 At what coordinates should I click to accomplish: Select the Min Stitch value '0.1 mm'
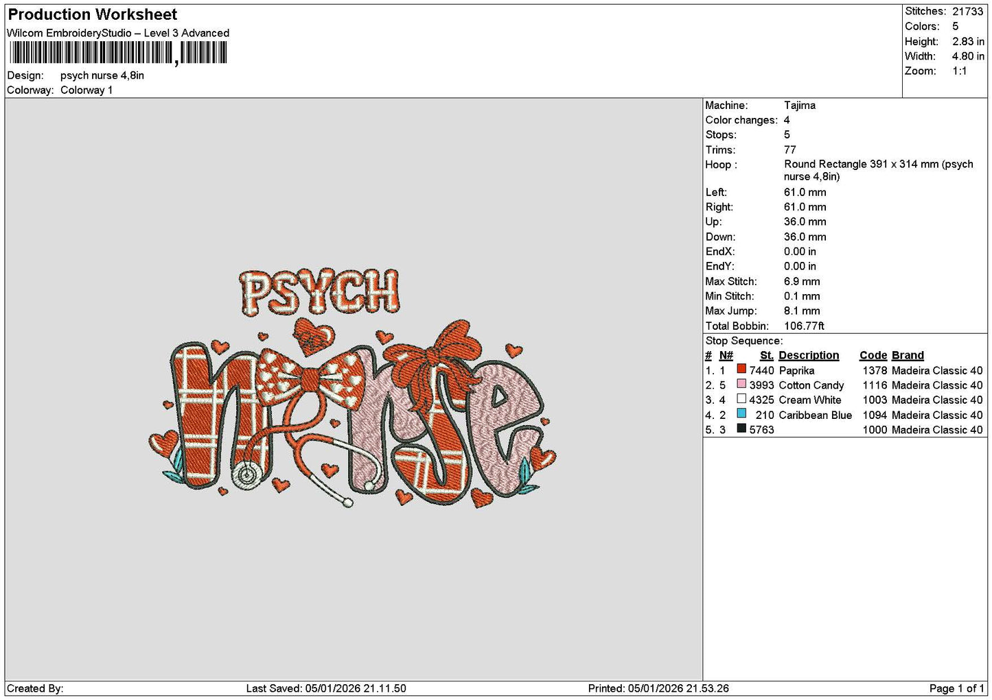(802, 296)
